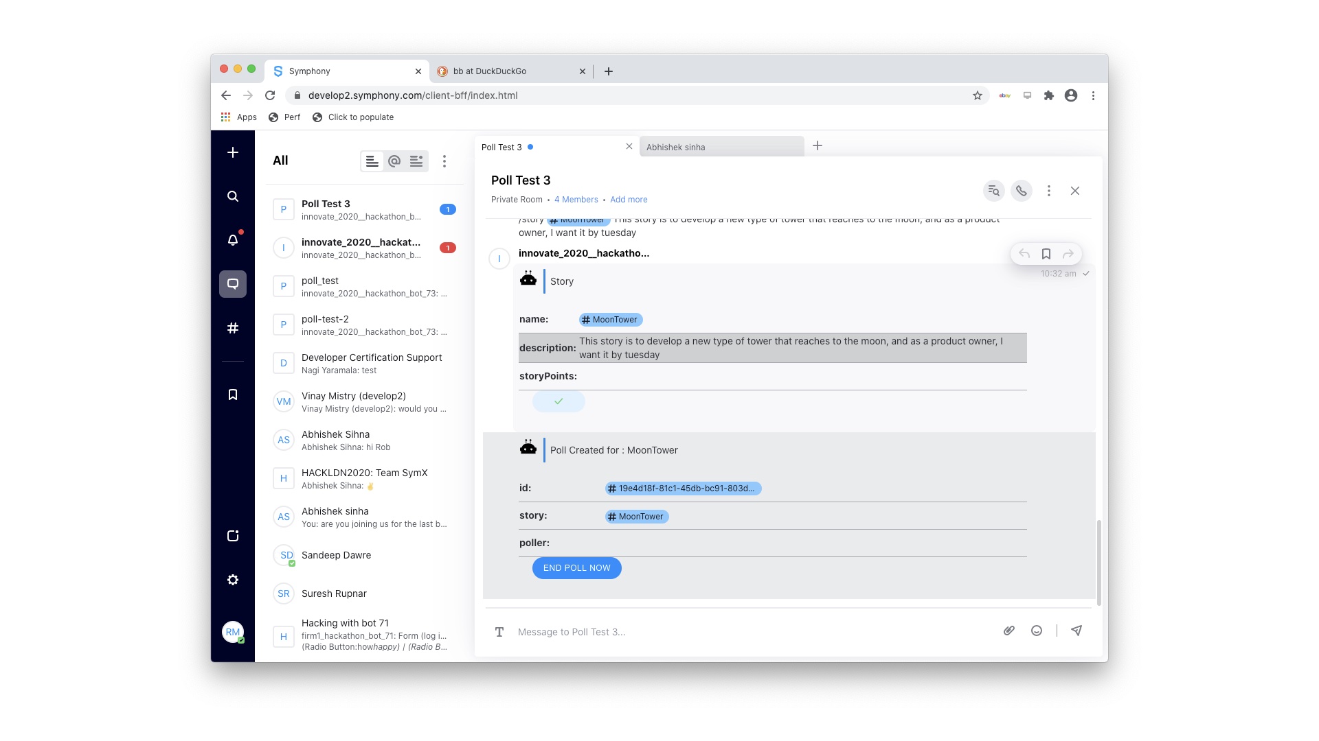Click the chat/messaging icon in sidebar
Viewport: 1319px width, 741px height.
(x=233, y=284)
